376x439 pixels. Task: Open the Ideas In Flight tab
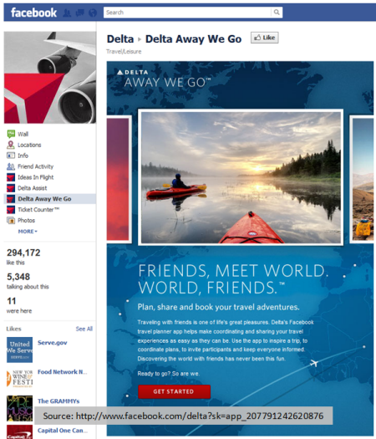[36, 177]
